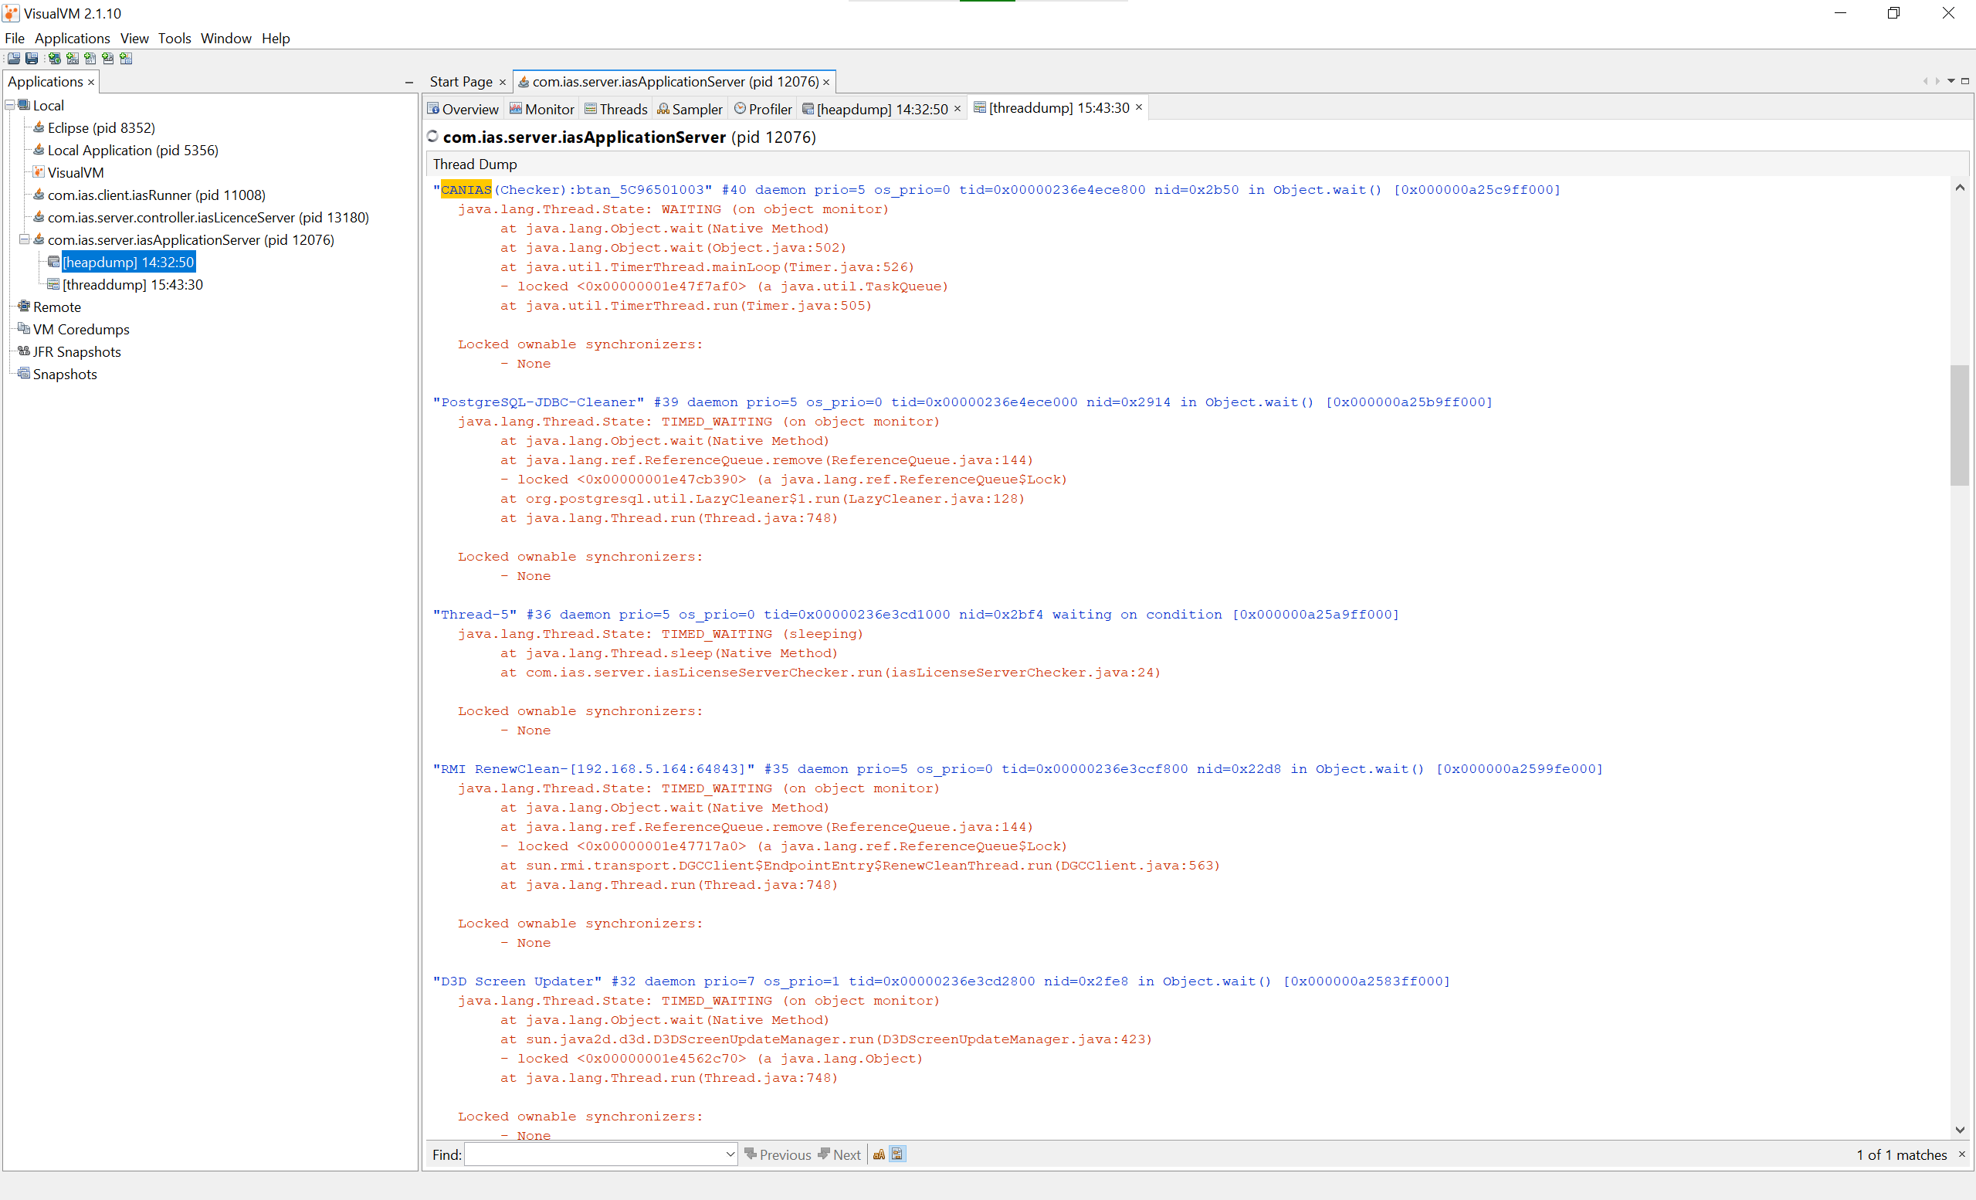The image size is (1976, 1200).
Task: Close the iasApplicationServer (pid 12076) document tab
Action: pyautogui.click(x=826, y=83)
